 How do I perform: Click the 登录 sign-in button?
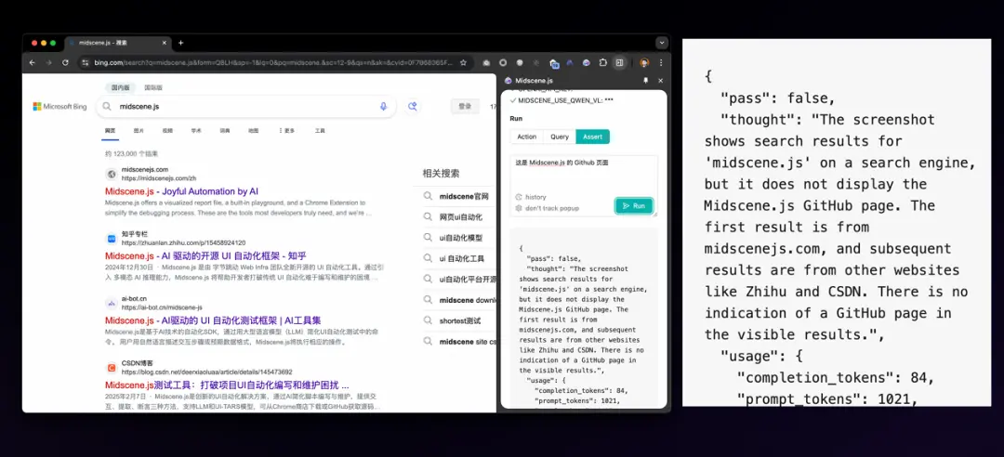click(465, 106)
